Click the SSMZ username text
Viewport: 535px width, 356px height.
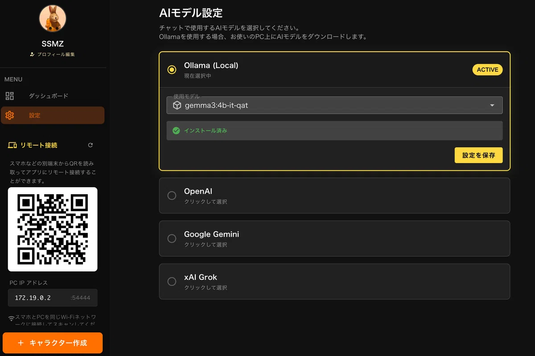pos(53,44)
